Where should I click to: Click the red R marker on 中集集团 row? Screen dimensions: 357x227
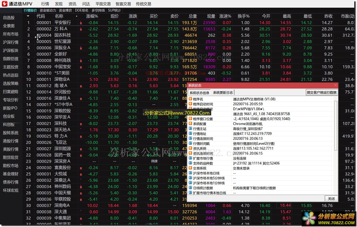[x=81, y=219]
